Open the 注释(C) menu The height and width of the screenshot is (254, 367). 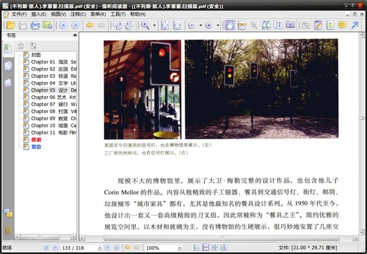pos(78,14)
